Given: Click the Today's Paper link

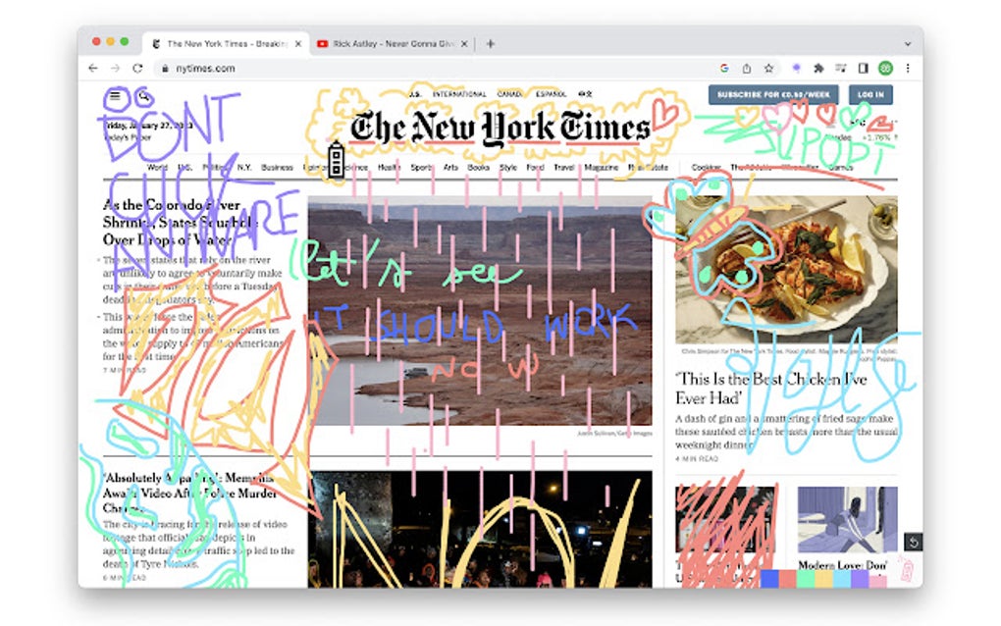Looking at the screenshot, I should coord(128,137).
